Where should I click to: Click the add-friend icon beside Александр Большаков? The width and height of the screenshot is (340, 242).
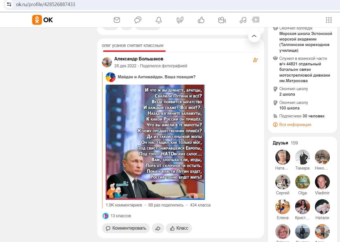[256, 60]
